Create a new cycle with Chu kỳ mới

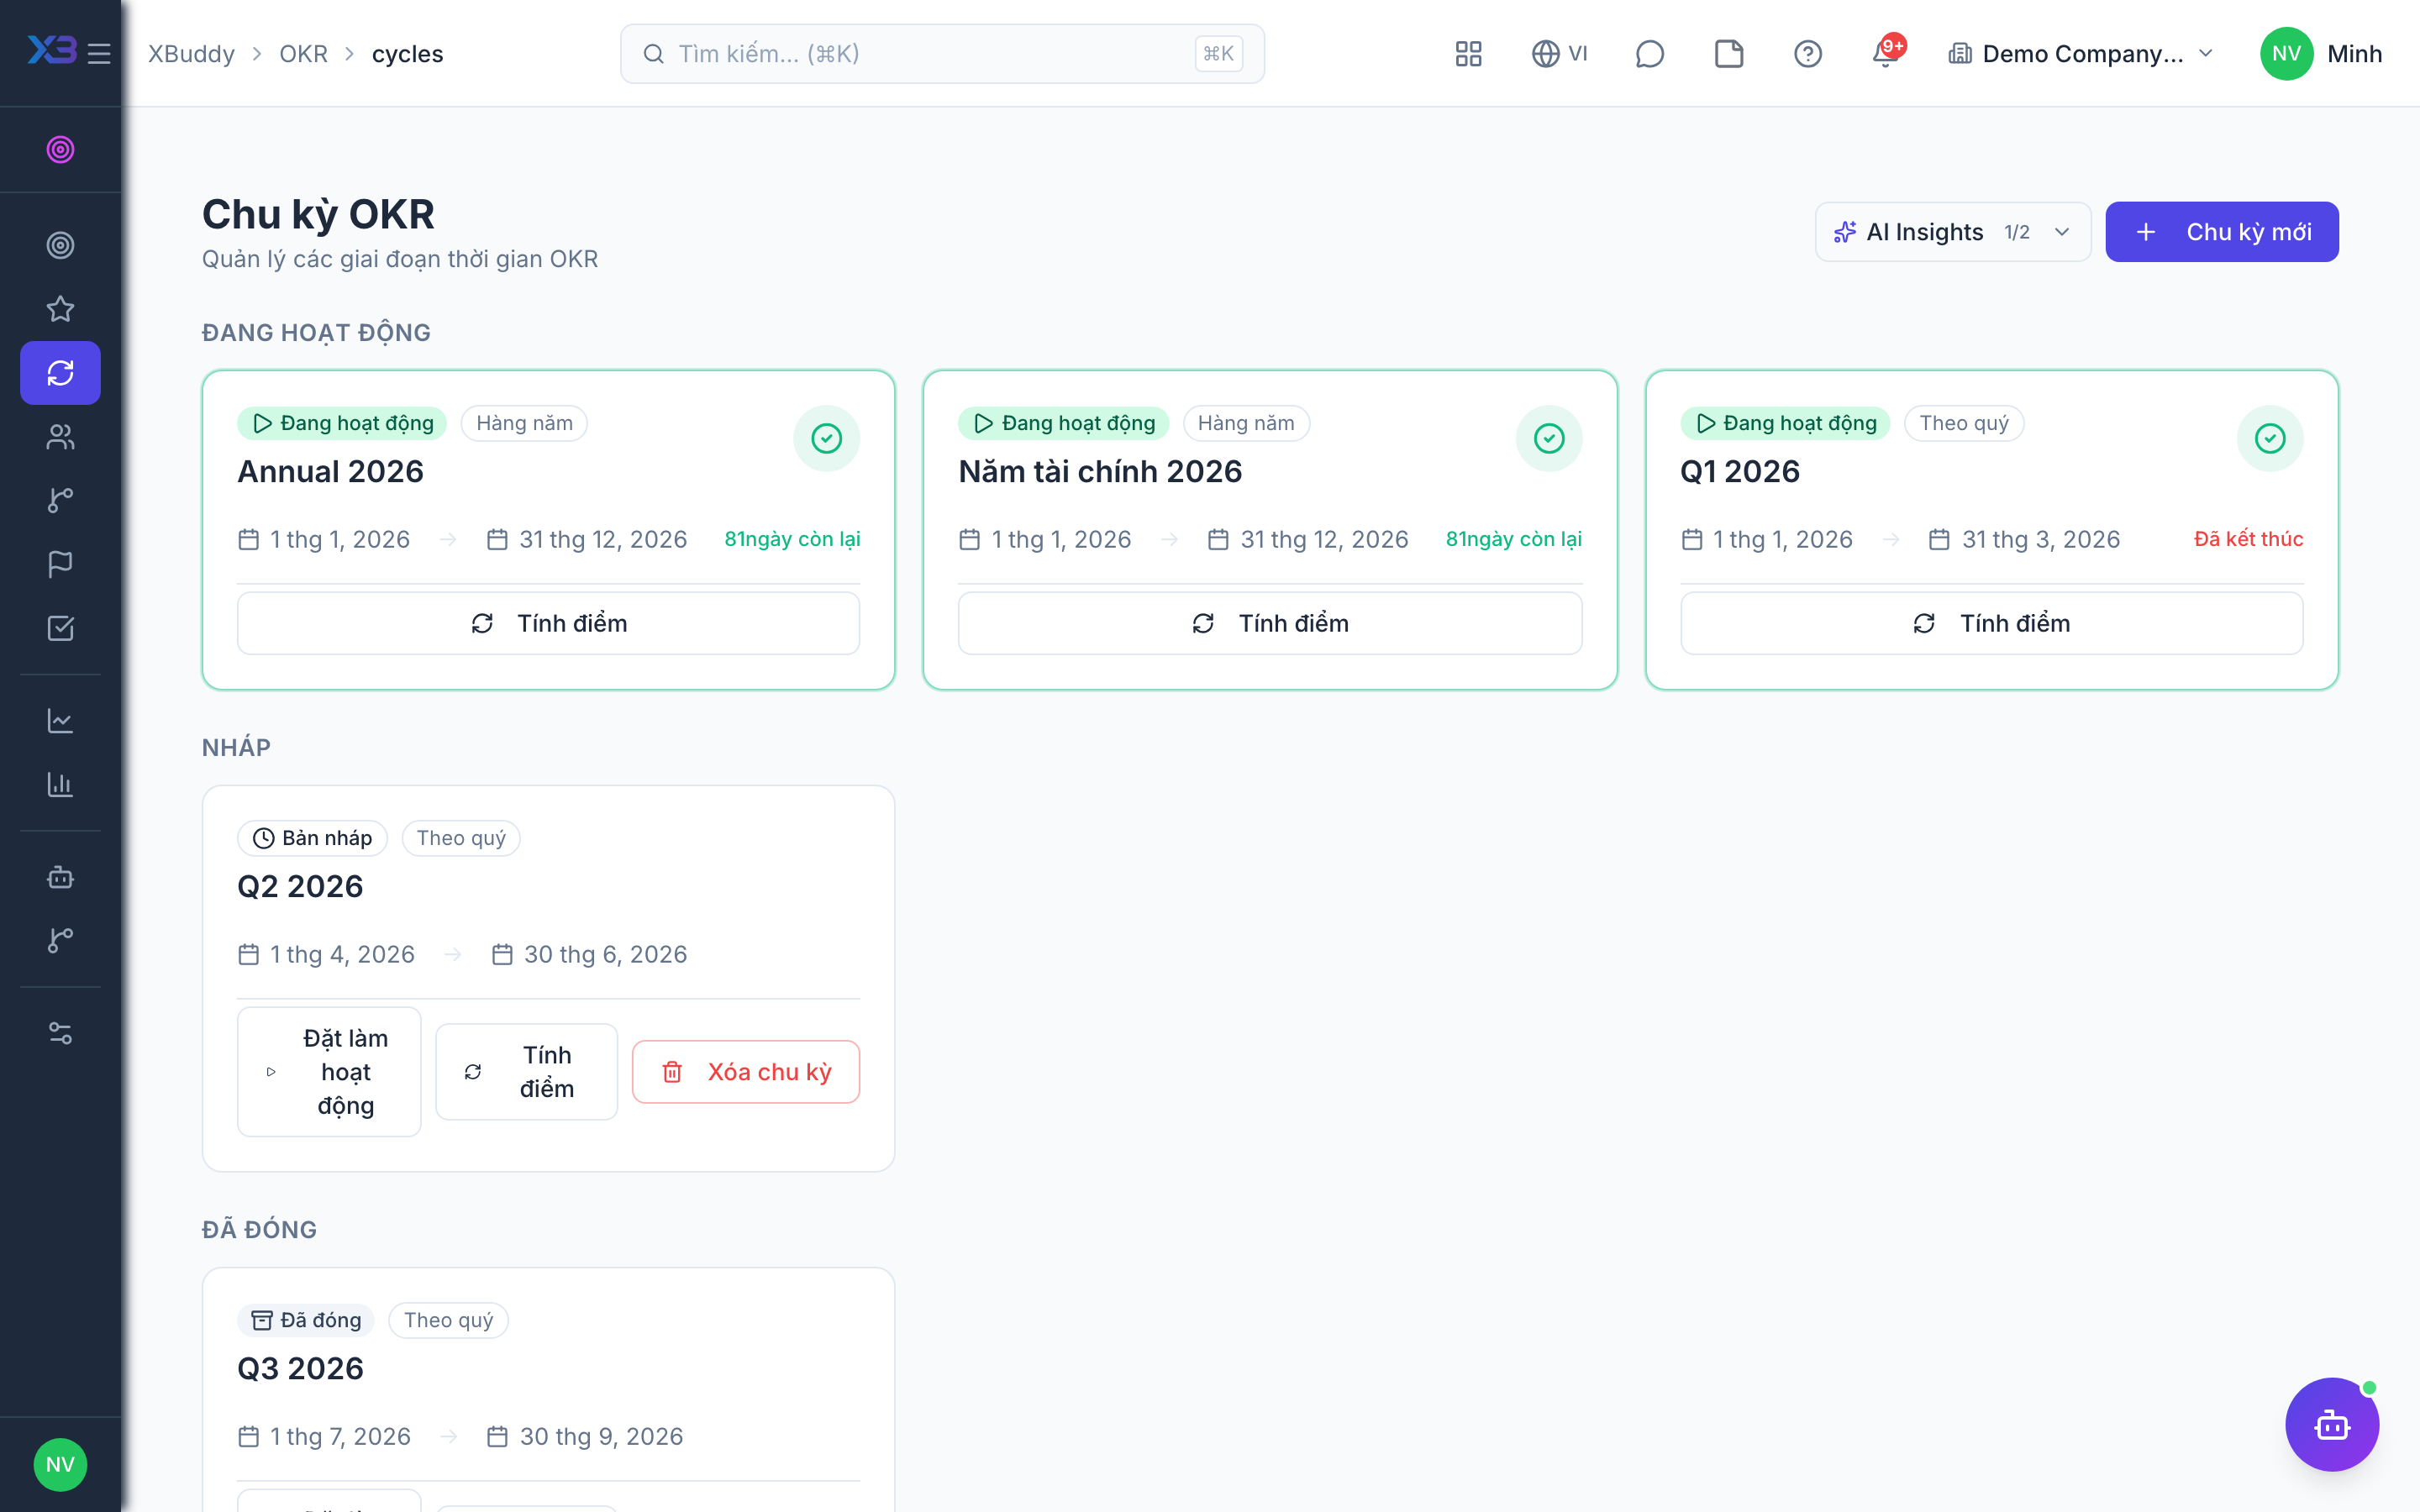(2221, 232)
